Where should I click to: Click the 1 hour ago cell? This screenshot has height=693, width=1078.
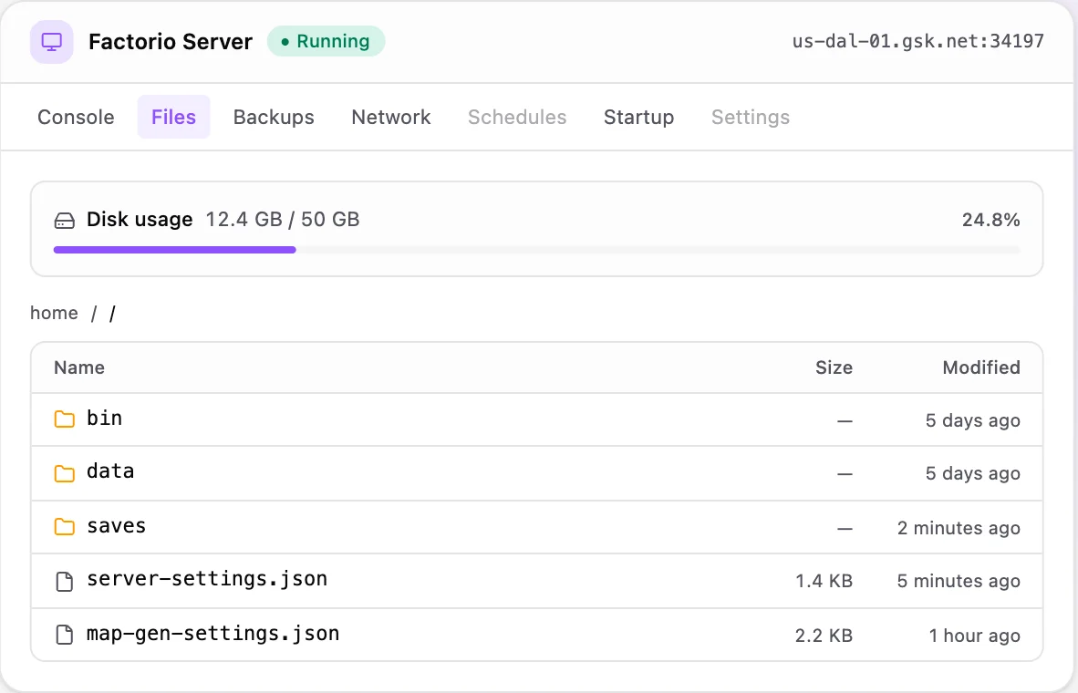pos(974,636)
